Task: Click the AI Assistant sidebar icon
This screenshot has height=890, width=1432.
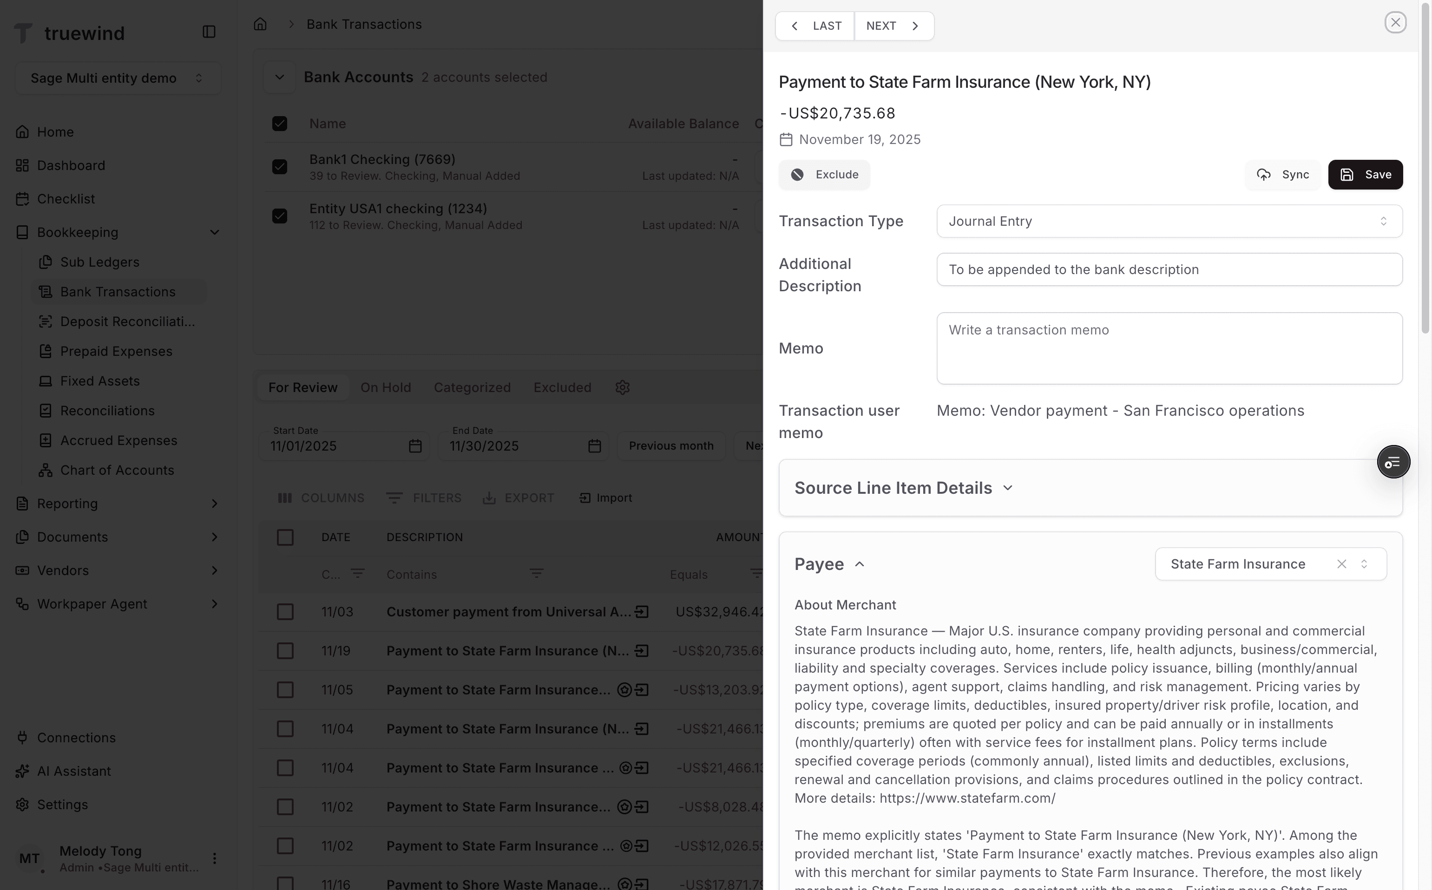Action: [x=22, y=771]
